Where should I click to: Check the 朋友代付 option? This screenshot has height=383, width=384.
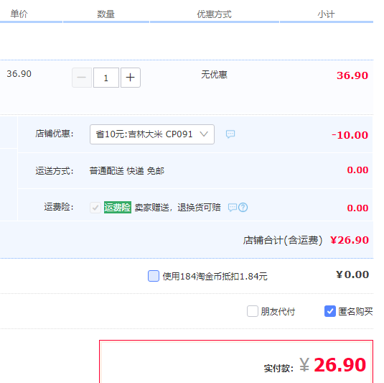click(x=253, y=311)
